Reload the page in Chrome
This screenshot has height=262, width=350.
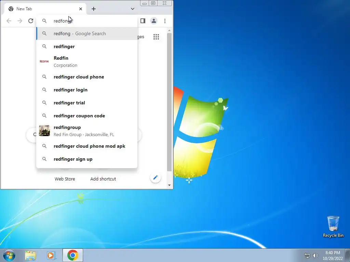[31, 21]
